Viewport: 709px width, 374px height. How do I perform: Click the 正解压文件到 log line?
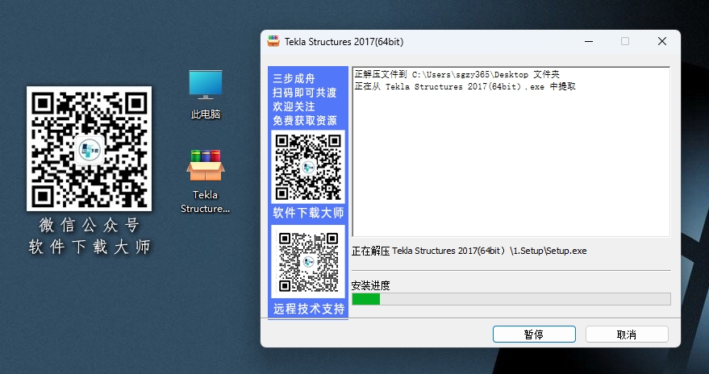(x=457, y=74)
